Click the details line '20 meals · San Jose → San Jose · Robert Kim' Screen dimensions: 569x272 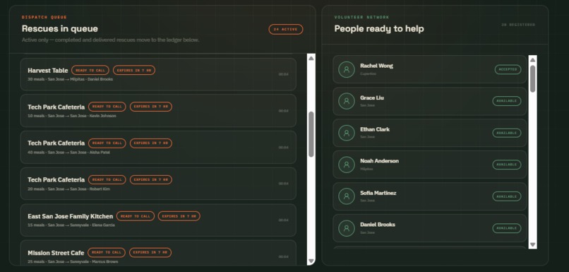pyautogui.click(x=68, y=189)
